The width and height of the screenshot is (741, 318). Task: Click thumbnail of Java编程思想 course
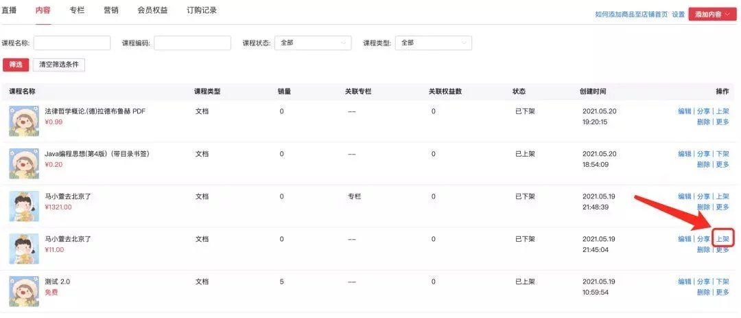[24, 163]
